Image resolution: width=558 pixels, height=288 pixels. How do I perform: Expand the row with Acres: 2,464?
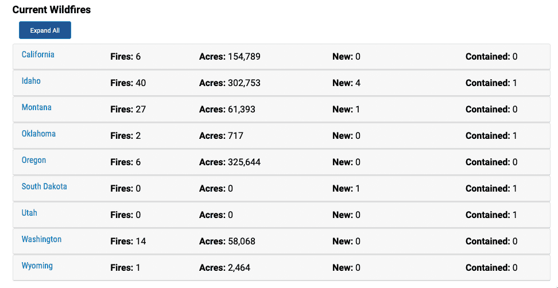click(x=281, y=268)
